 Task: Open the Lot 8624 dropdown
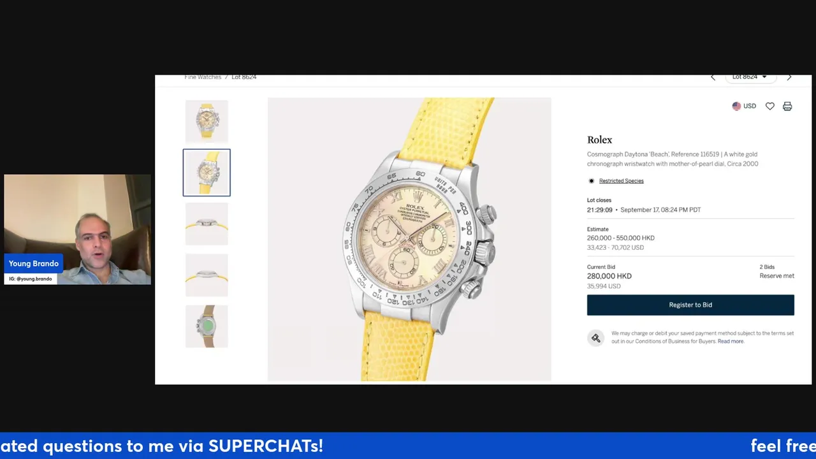point(750,77)
